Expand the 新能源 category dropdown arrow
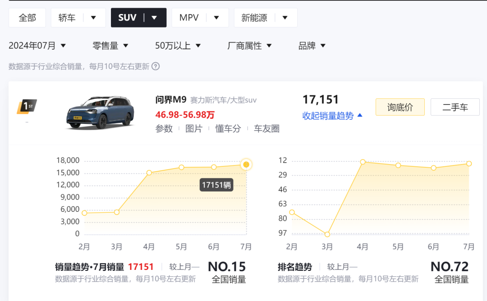 285,18
